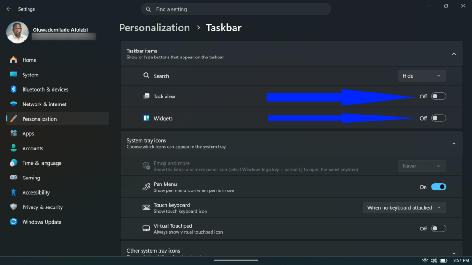Click the Personalization paintbrush icon
The height and width of the screenshot is (265, 472).
[x=13, y=119]
